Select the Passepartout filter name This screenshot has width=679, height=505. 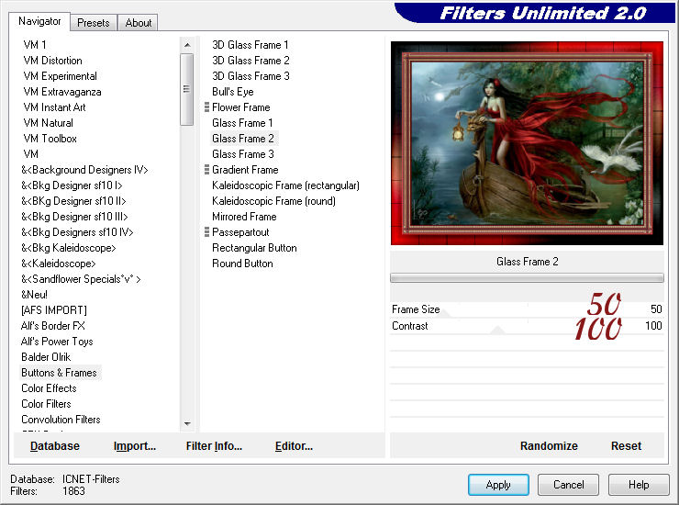point(240,232)
